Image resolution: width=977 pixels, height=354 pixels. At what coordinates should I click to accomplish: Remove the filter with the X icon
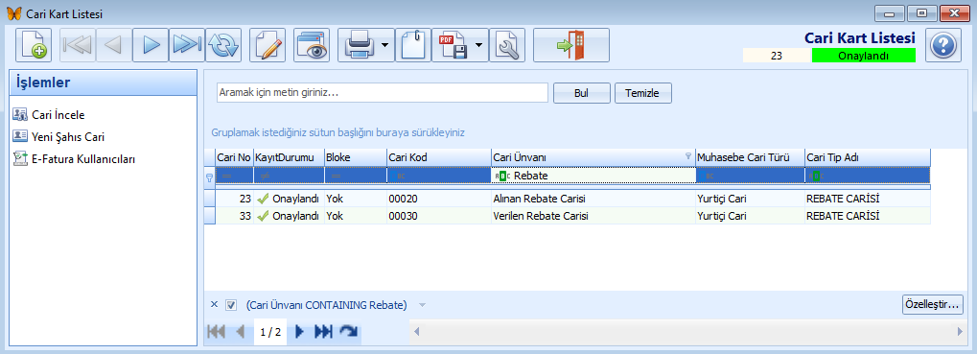click(215, 305)
